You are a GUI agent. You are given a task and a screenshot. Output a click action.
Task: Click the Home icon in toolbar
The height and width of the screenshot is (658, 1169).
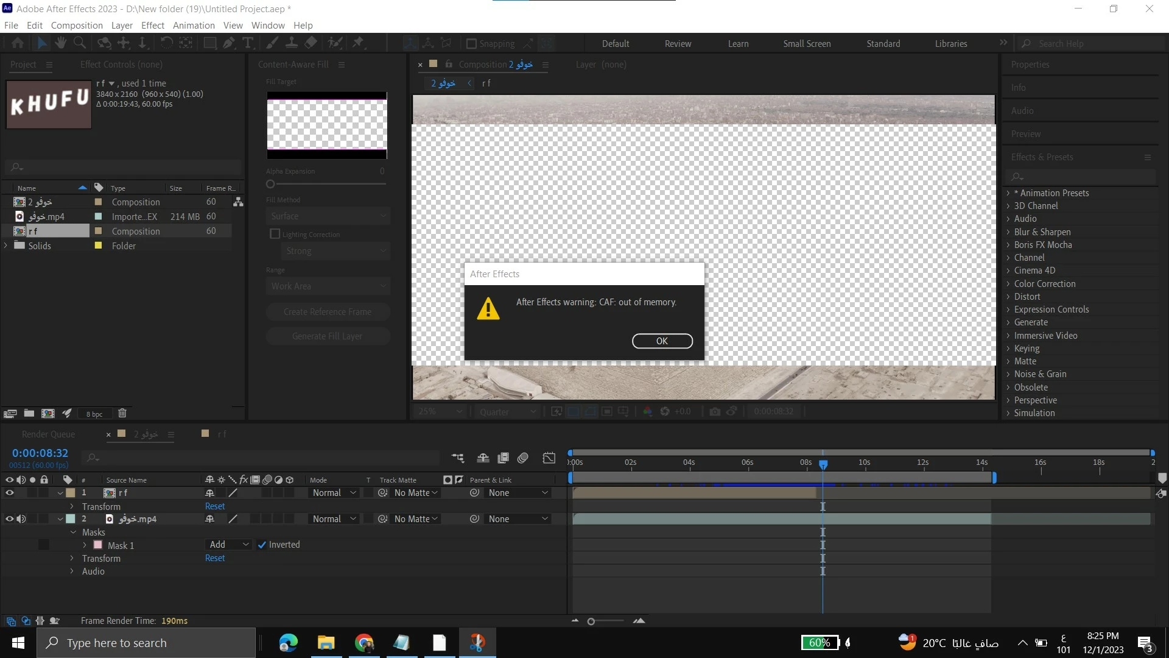[x=18, y=43]
